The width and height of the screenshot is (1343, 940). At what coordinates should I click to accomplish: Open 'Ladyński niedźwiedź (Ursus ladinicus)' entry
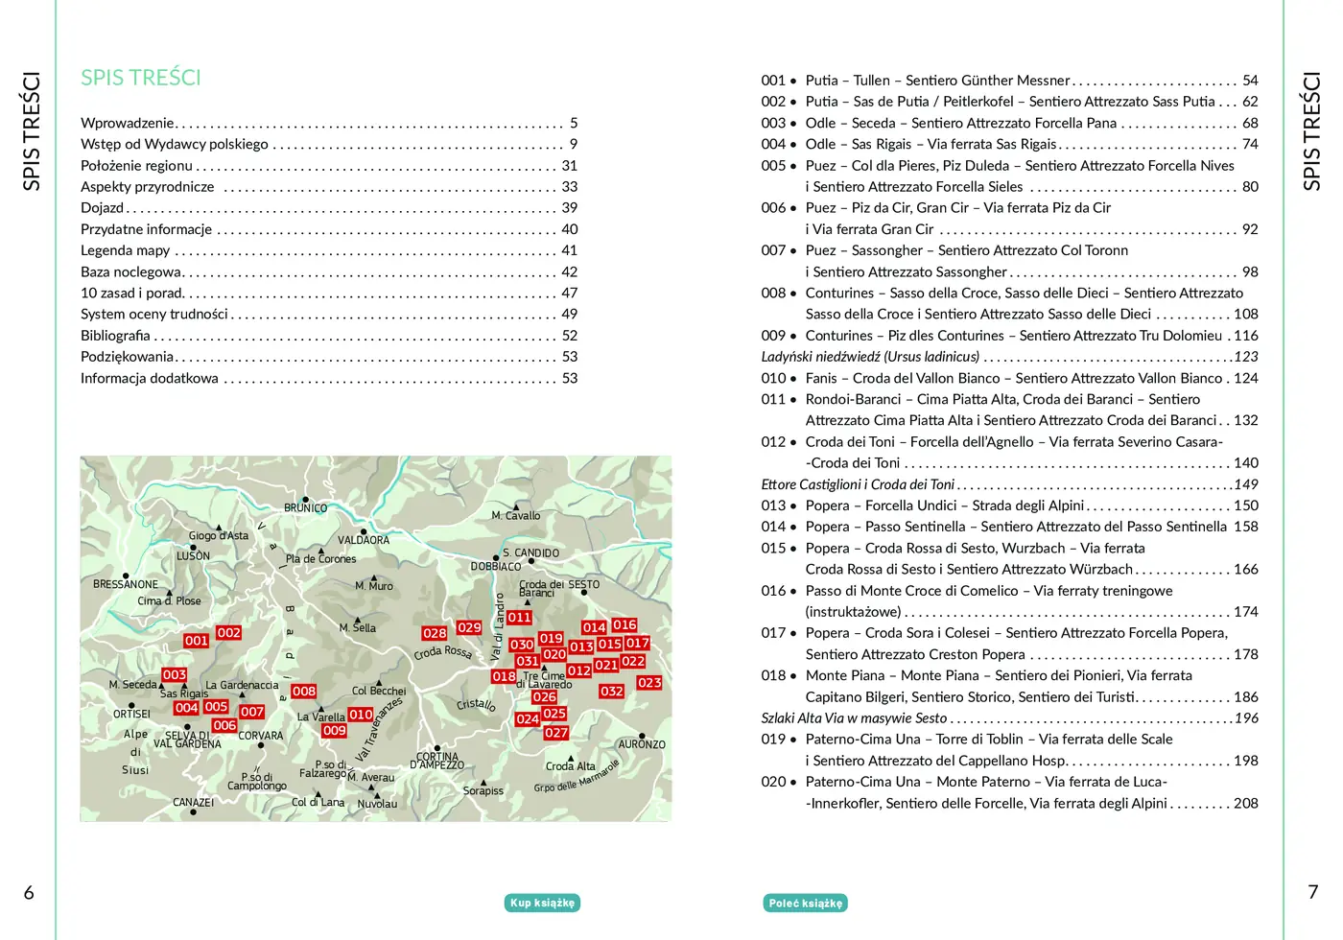click(1010, 357)
